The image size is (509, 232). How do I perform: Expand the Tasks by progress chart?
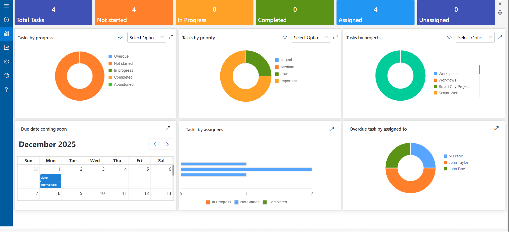click(171, 37)
